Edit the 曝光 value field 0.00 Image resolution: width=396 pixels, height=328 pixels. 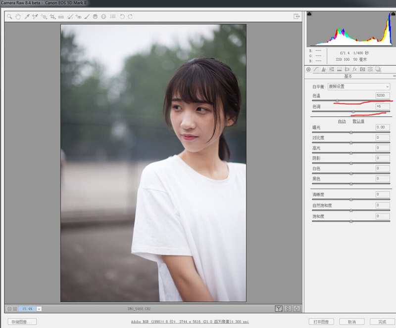tap(382, 127)
